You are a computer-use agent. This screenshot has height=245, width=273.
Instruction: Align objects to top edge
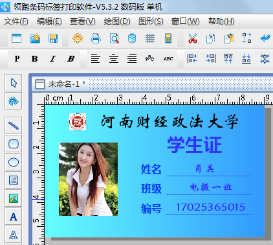click(228, 58)
